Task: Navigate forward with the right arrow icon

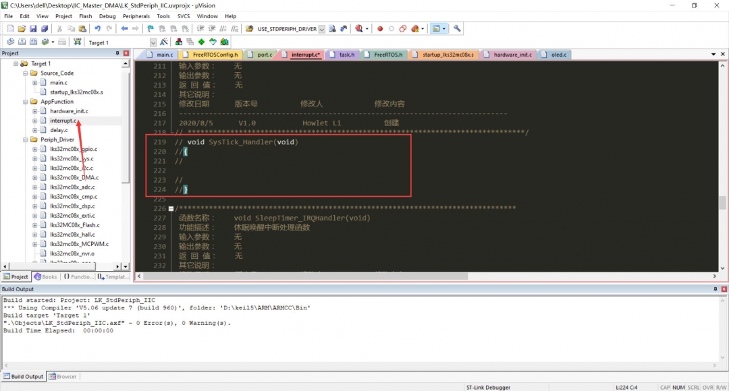Action: [x=135, y=29]
